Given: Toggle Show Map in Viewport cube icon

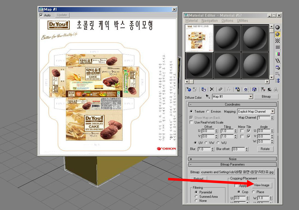Looking at the screenshot, I should point(254,89).
